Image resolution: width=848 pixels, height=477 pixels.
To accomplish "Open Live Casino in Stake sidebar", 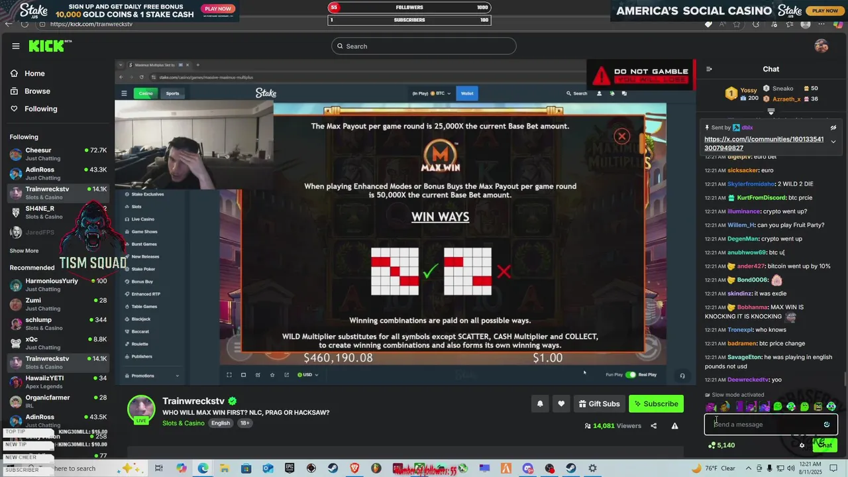I will pos(142,219).
